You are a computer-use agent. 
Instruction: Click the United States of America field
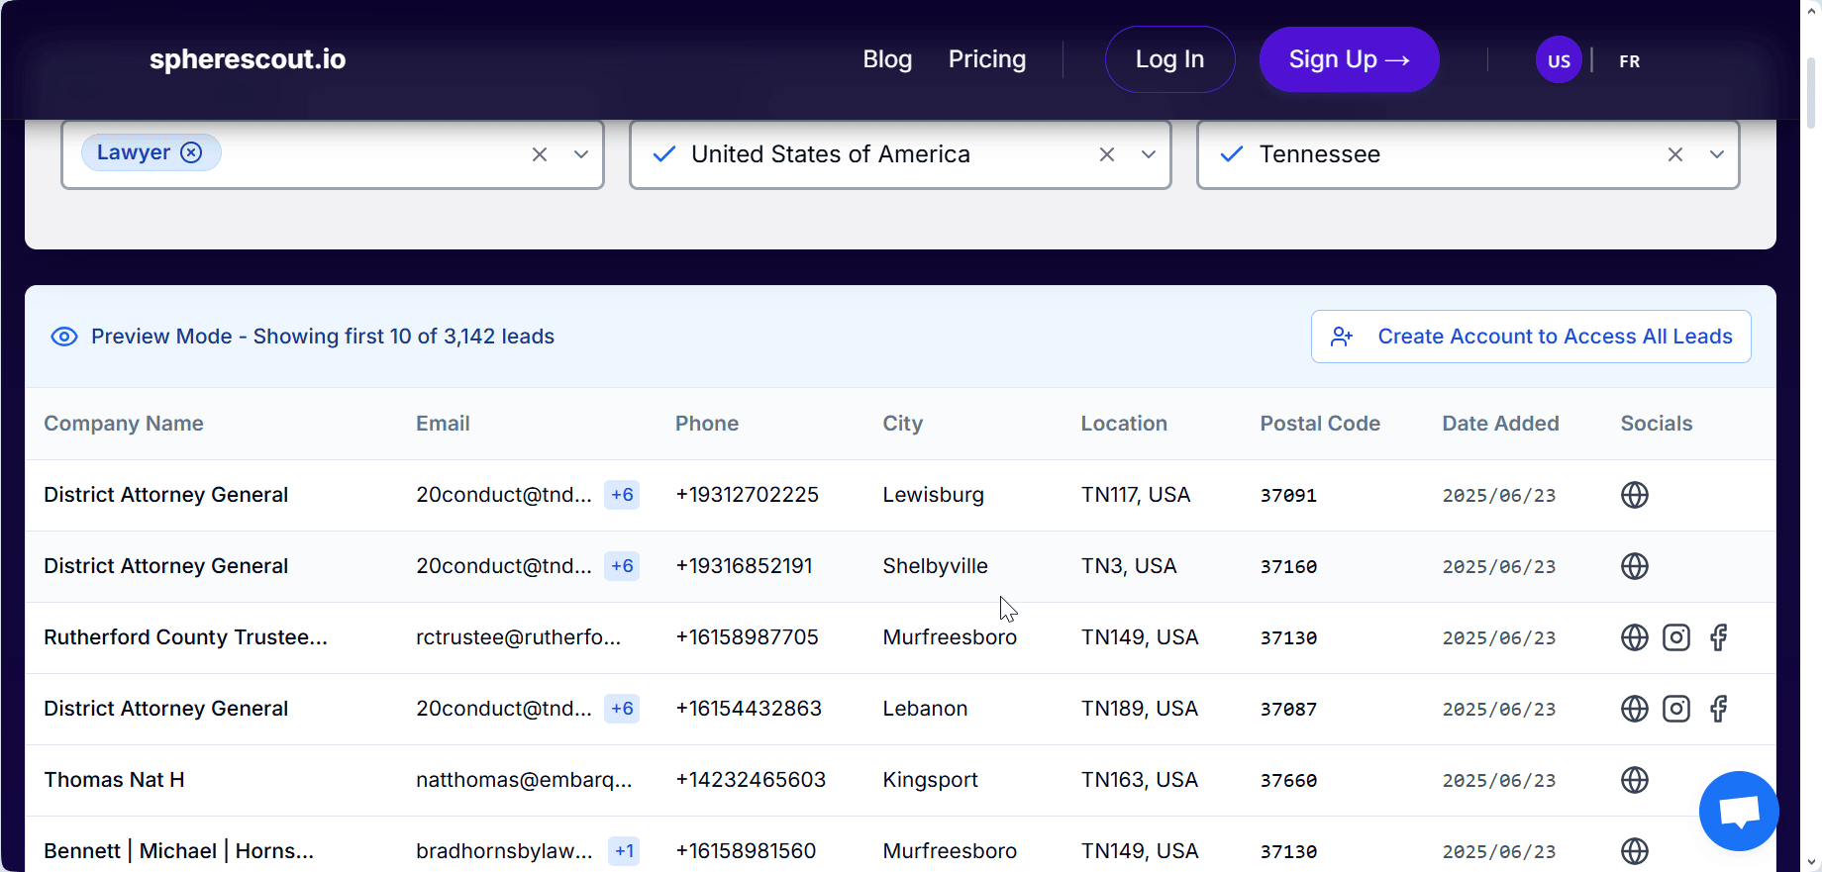click(x=900, y=154)
